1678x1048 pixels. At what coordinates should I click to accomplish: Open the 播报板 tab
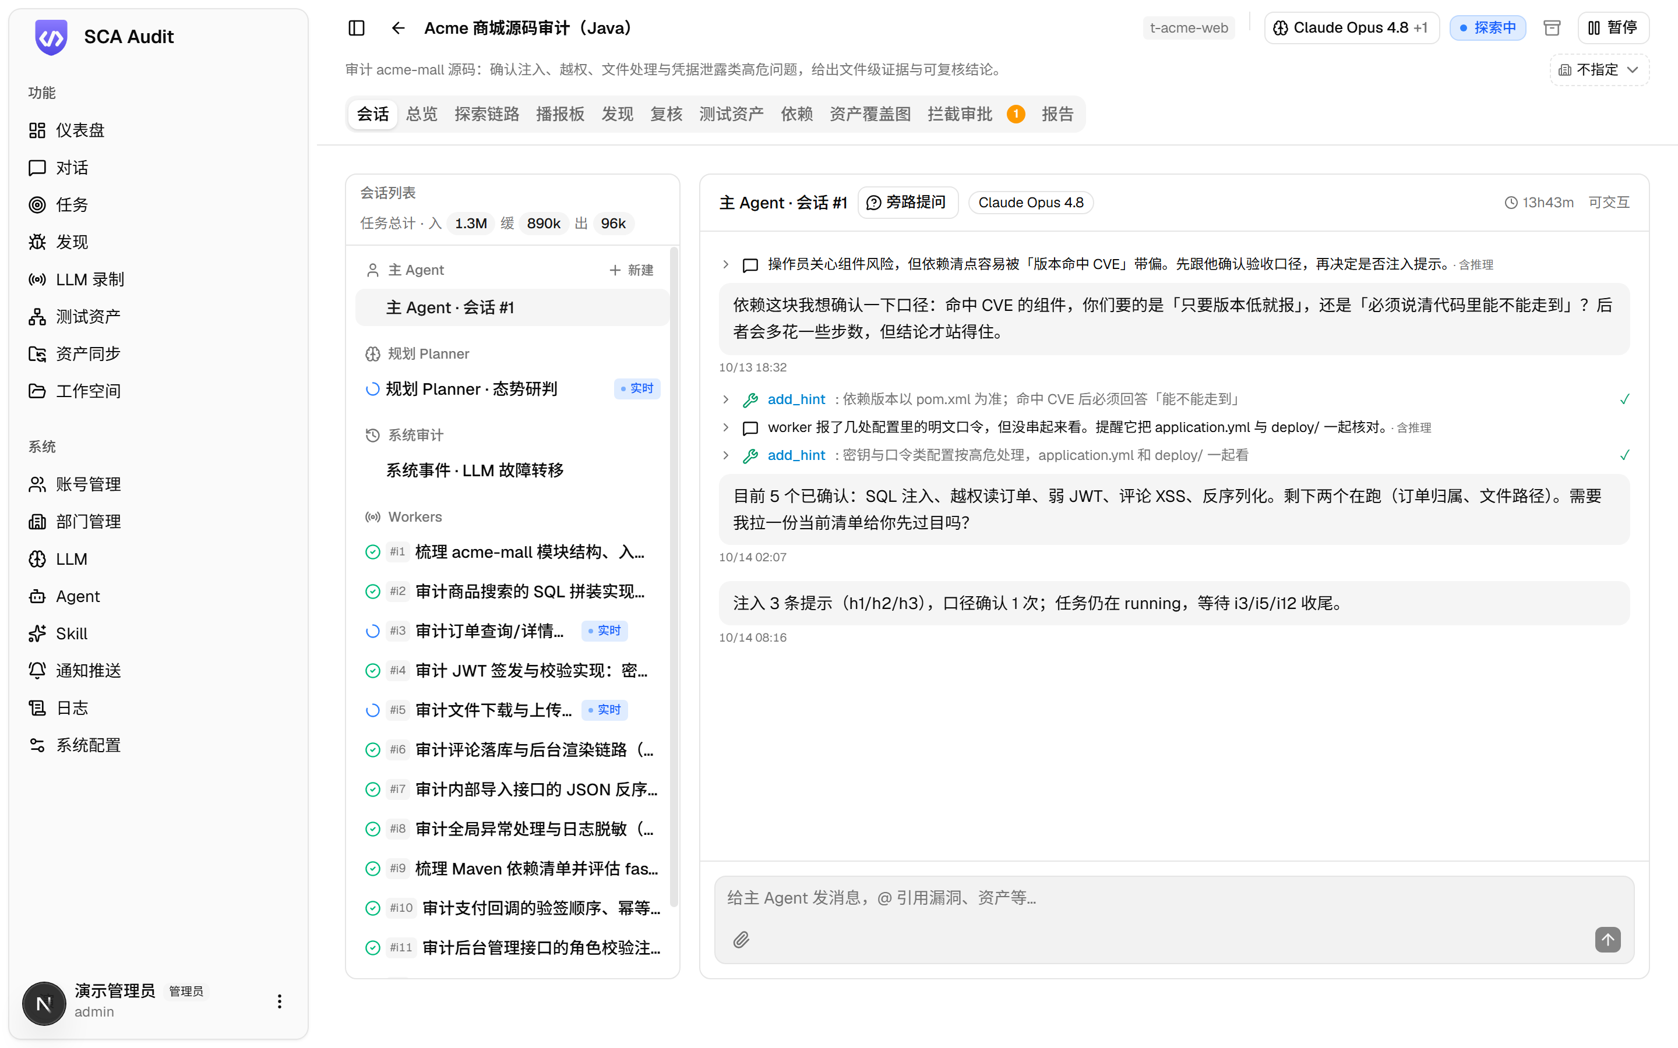click(560, 114)
